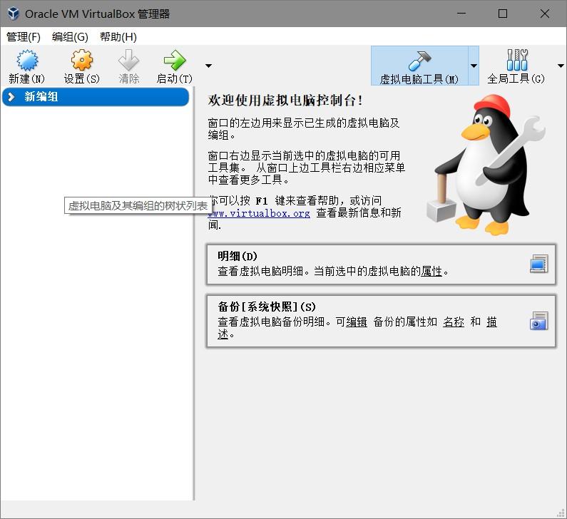Viewport: 567px width, 519px height.
Task: Click the VirtualBox cube logo in title bar
Action: 14,14
